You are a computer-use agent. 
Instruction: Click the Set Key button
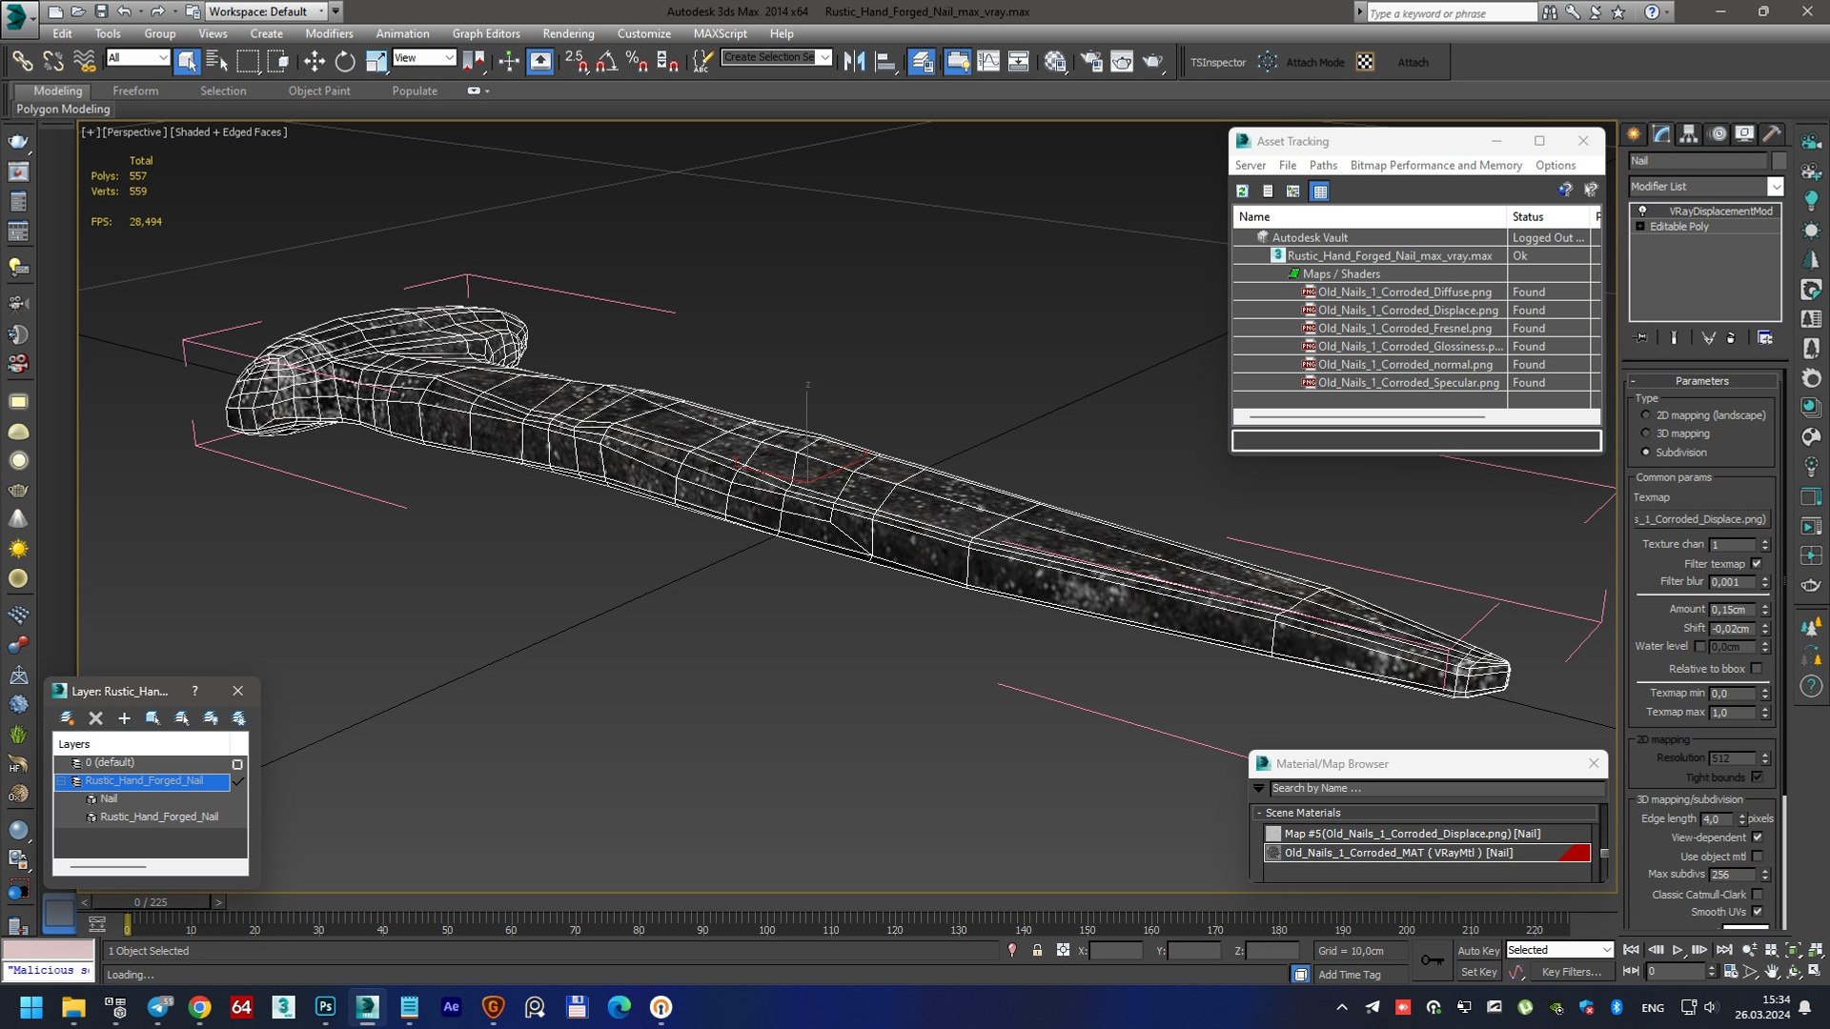coord(1478,972)
